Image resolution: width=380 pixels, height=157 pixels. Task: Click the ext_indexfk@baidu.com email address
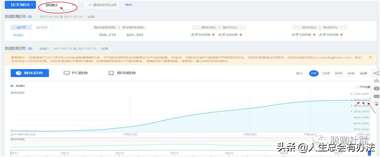[332, 57]
